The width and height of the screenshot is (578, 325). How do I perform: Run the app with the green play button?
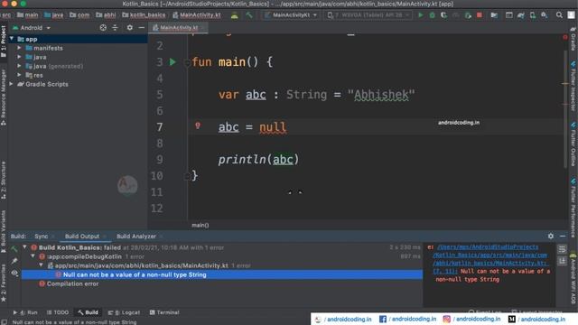tap(421, 15)
